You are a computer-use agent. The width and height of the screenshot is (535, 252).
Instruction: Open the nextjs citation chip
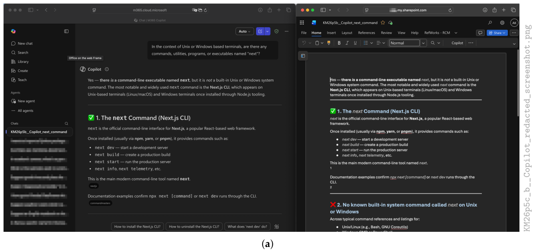(x=93, y=186)
